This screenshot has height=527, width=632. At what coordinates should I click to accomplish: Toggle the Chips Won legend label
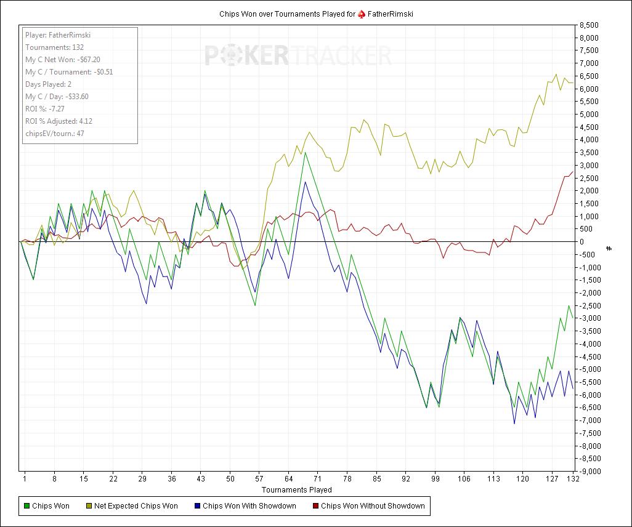51,506
